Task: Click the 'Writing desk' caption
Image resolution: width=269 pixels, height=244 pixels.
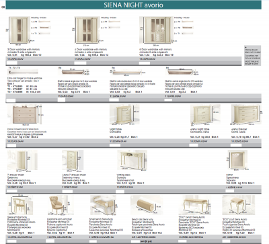Action: click(x=123, y=175)
